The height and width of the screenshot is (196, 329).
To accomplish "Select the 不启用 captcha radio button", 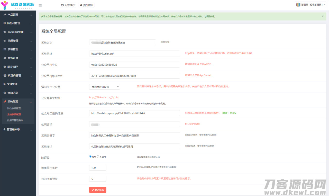I will pos(98,156).
